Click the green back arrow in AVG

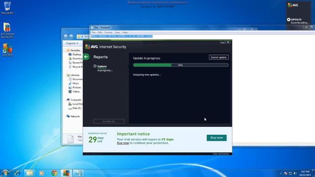pos(86,57)
